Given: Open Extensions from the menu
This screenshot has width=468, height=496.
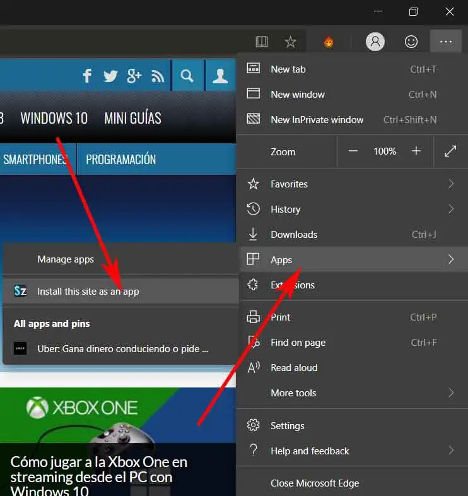Looking at the screenshot, I should pos(352,285).
